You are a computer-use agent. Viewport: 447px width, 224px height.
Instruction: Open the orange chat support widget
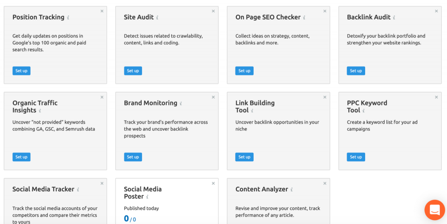(435, 210)
